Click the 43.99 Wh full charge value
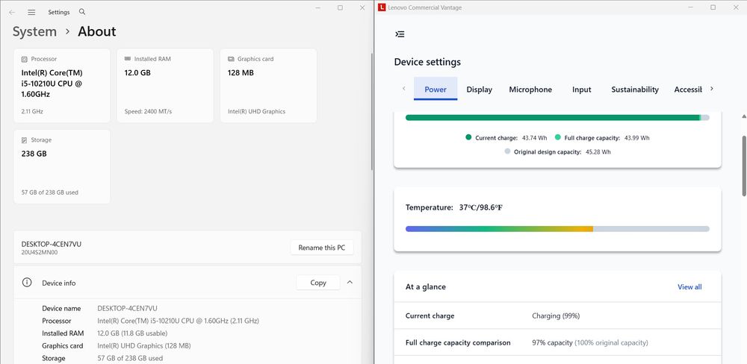This screenshot has width=747, height=364. [x=636, y=138]
